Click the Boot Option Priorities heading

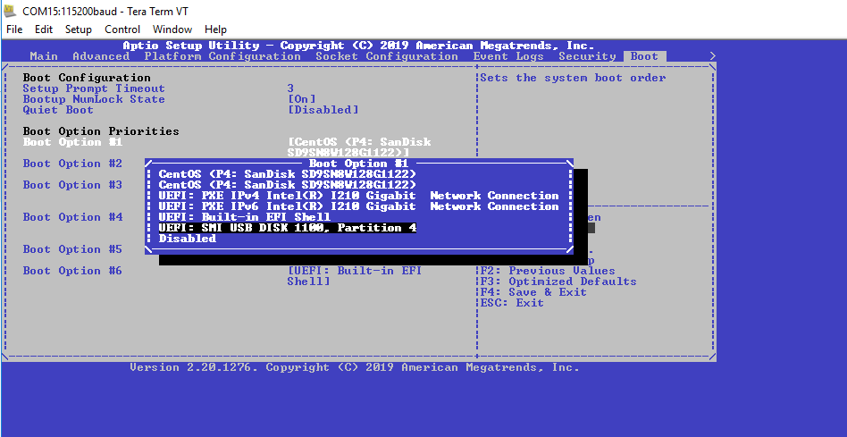[x=101, y=131]
